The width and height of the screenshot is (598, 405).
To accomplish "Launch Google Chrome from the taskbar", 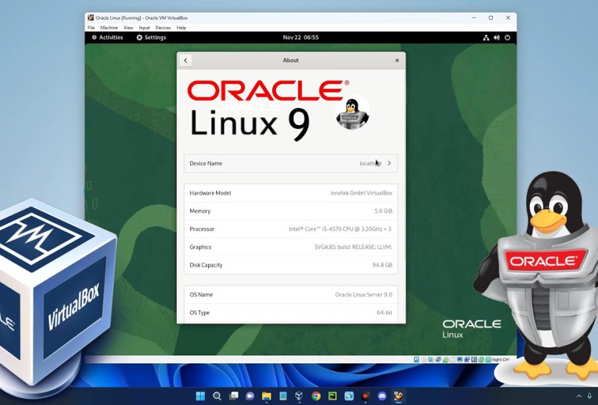I will pos(316,396).
